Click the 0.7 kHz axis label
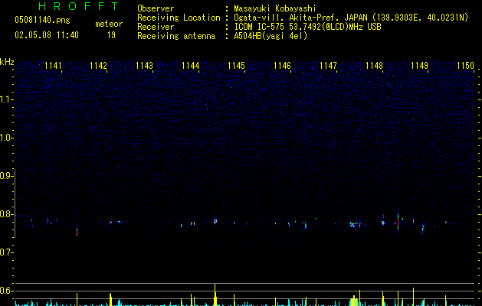Image resolution: width=482 pixels, height=306 pixels. 7,252
